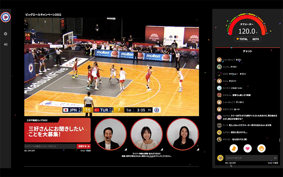Click the Akatsuki Five team logo
The image size is (283, 177).
coord(6,17)
